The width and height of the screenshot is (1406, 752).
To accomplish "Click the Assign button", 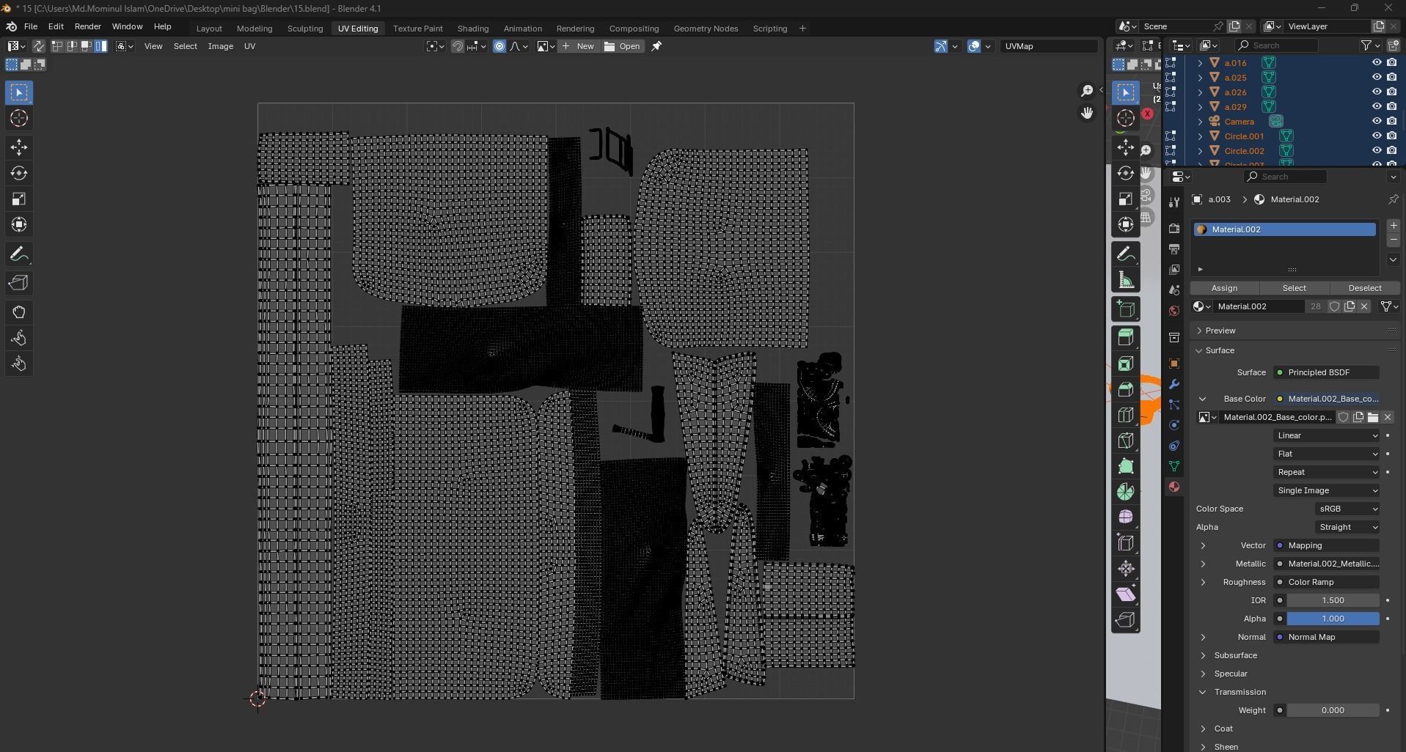I will (1224, 288).
